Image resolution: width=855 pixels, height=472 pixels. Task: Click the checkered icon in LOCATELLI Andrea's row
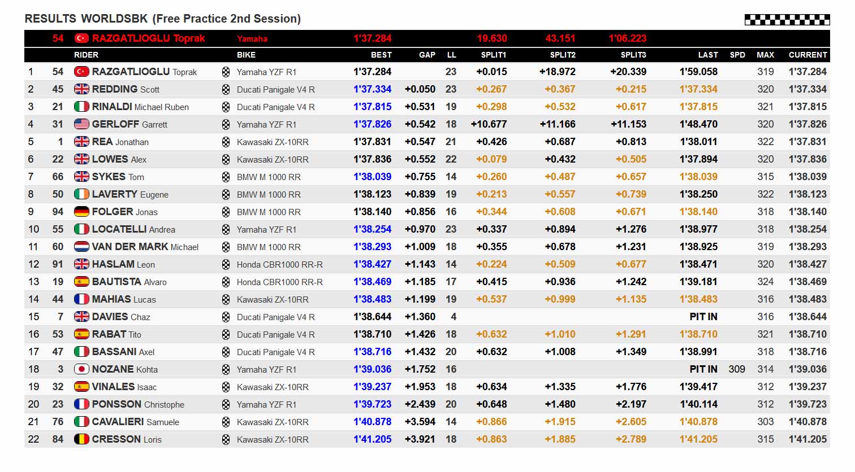pos(226,229)
